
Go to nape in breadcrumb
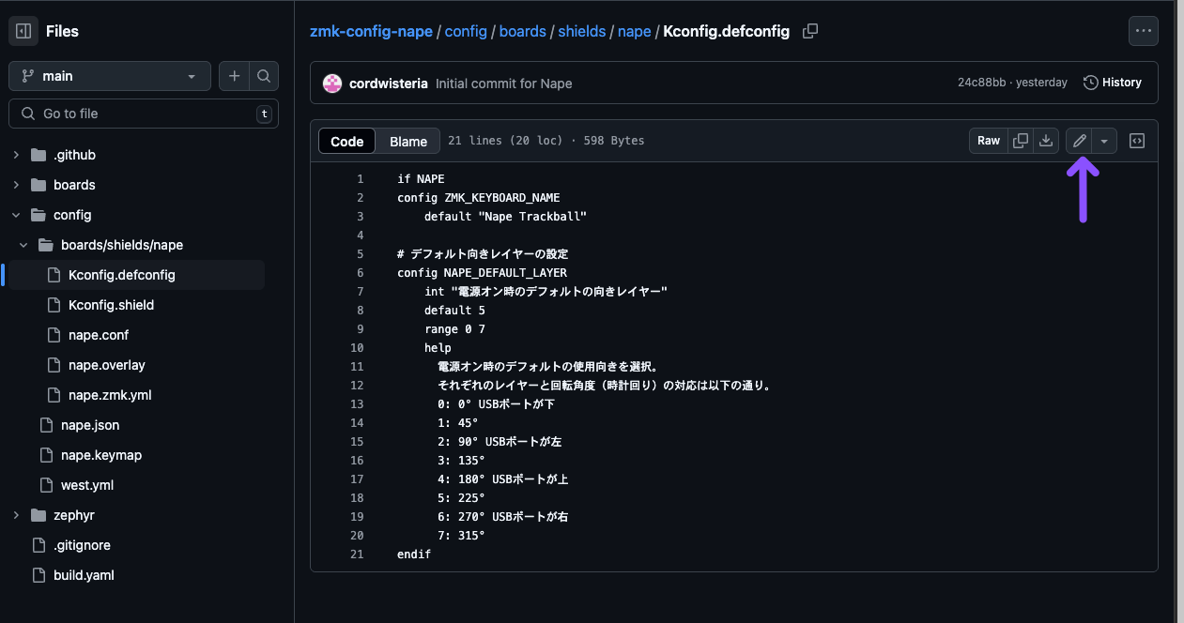tap(635, 31)
